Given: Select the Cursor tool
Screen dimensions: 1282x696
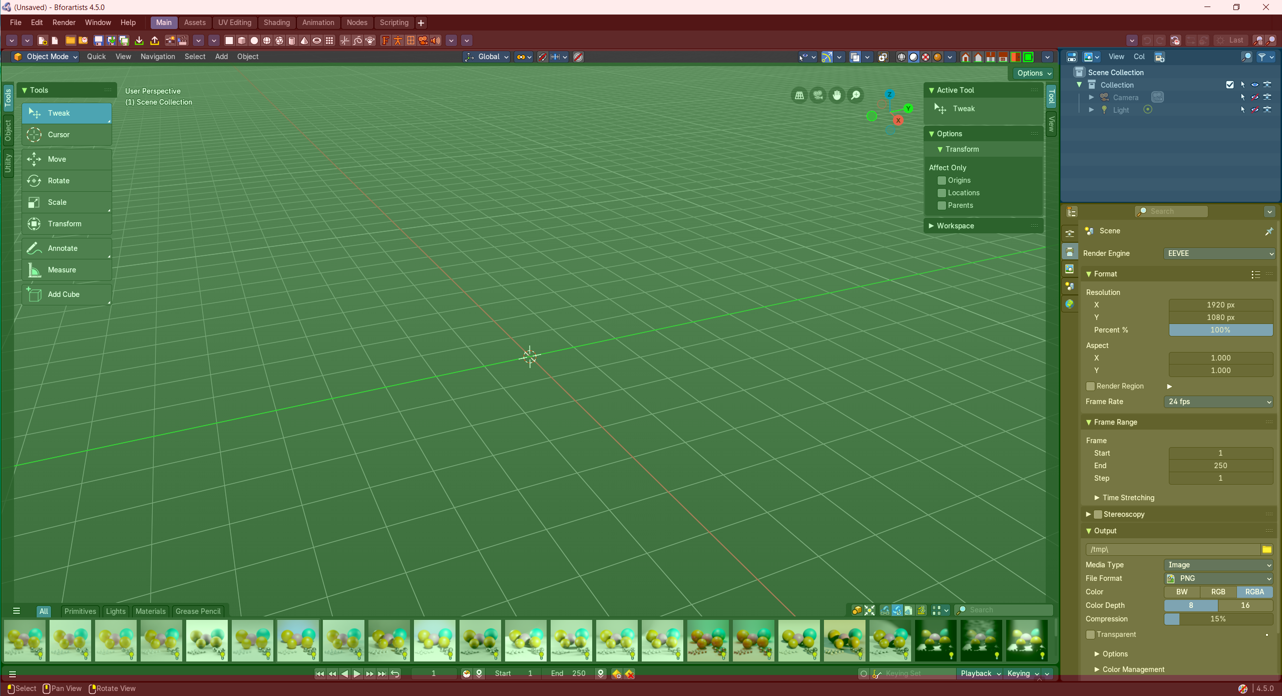Looking at the screenshot, I should pos(67,135).
